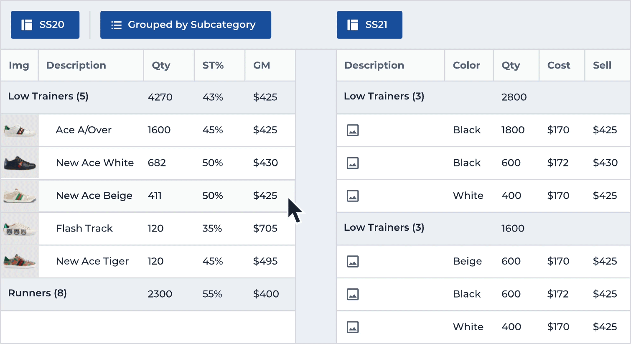The width and height of the screenshot is (631, 344).
Task: Collapse the Low Trainers (5) group
Action: (48, 97)
